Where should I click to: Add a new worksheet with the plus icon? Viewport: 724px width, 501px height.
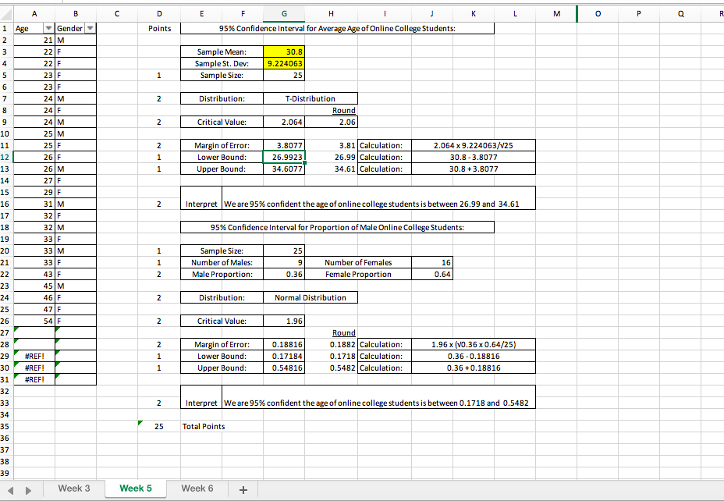tap(243, 489)
